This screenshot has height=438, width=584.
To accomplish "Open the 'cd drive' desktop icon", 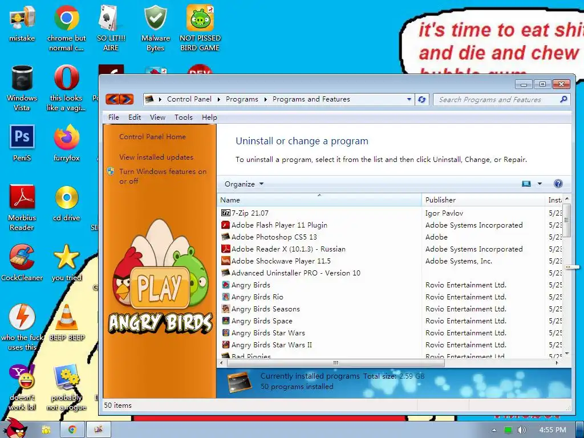I will (x=66, y=203).
